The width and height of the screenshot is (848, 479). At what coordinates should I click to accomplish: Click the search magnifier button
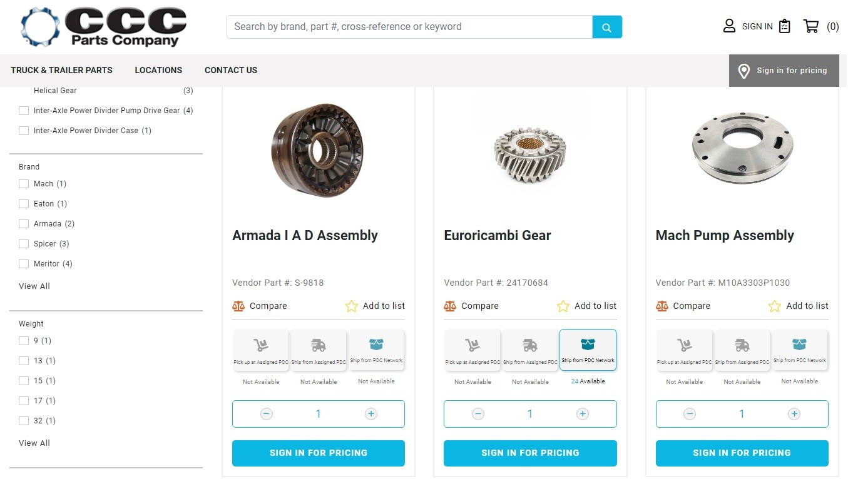[606, 28]
